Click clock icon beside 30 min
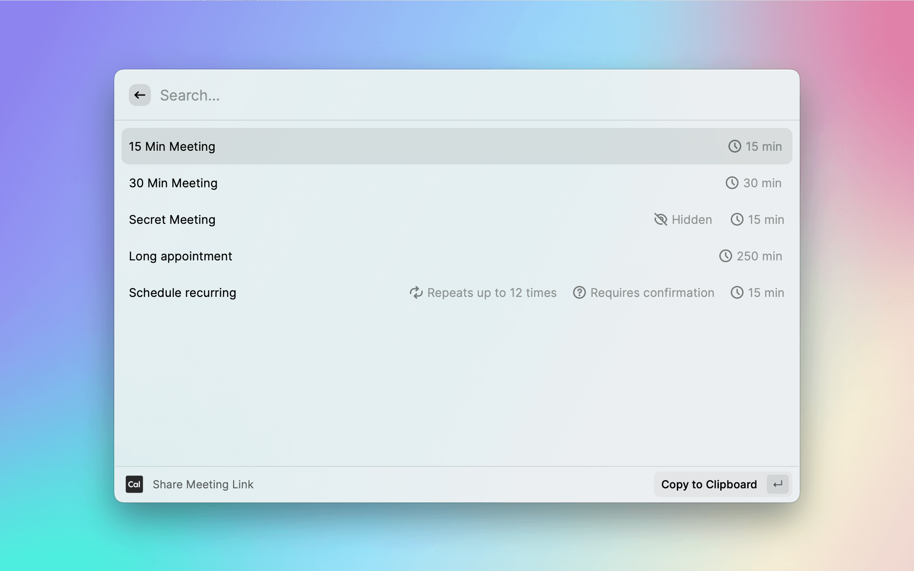 pyautogui.click(x=732, y=183)
